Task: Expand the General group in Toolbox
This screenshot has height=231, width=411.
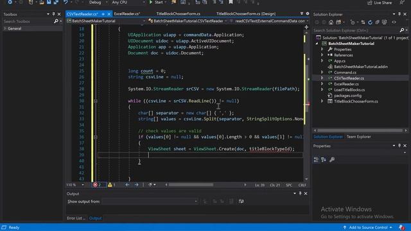Action: coord(5,28)
